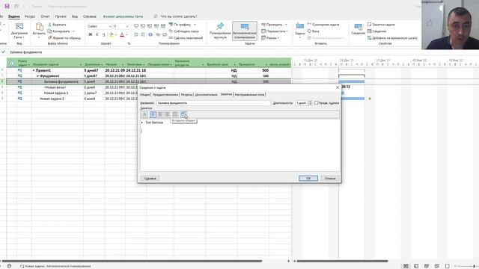479x269 pixels.
Task: Click the search magnifier 'Что вы хотите сделать?'
Action: coord(156,16)
